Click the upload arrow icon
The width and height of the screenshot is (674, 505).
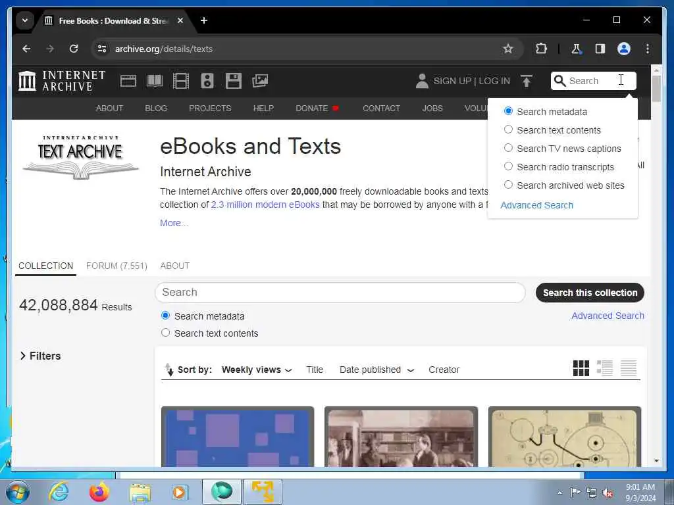click(x=526, y=81)
